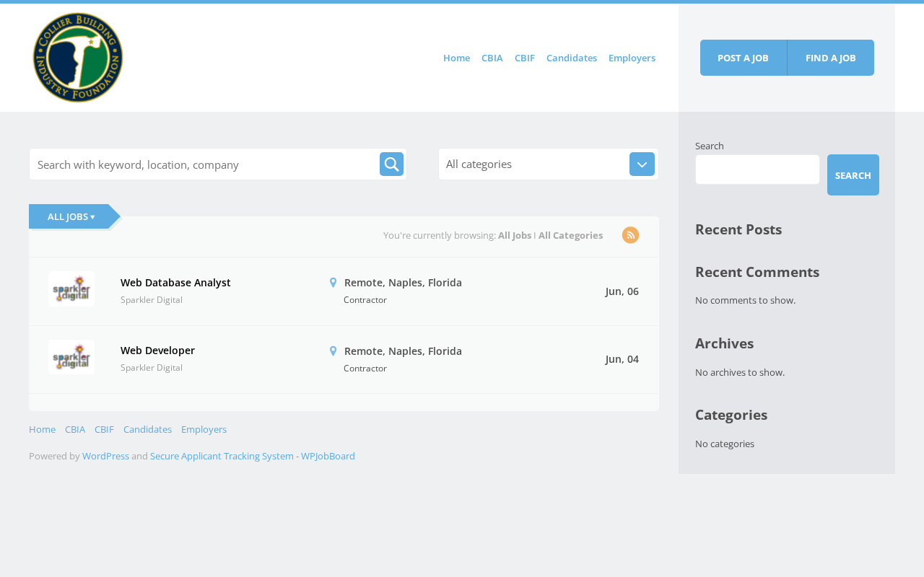Click the POST A JOB button

point(743,58)
